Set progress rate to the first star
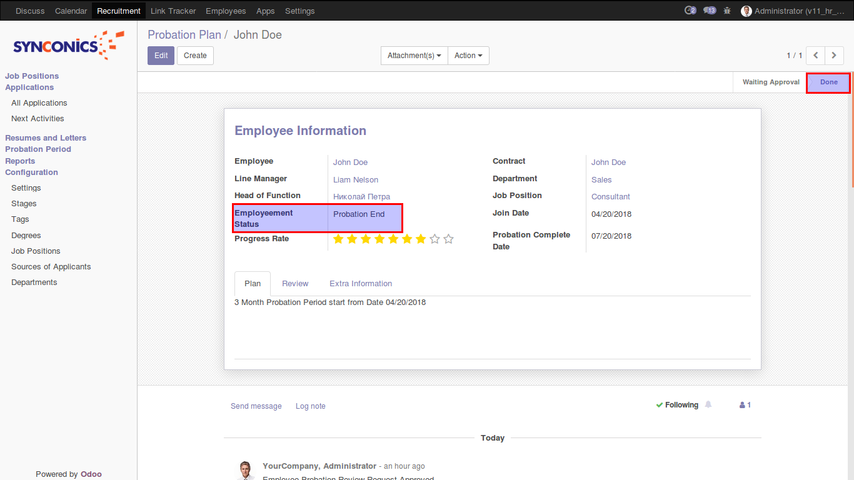854x480 pixels. 338,239
